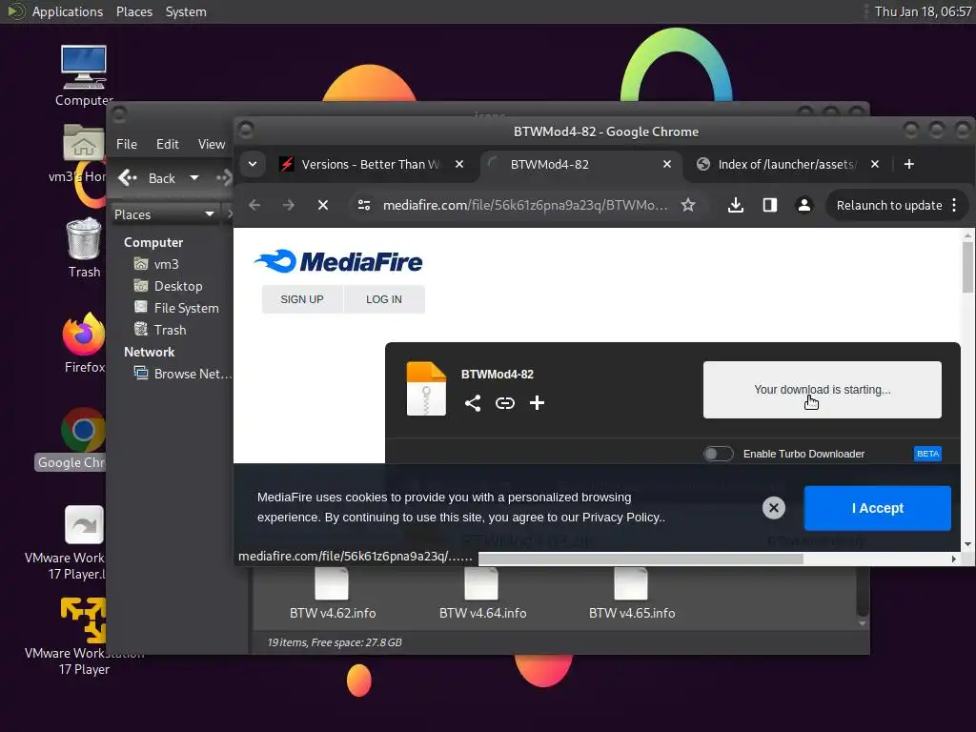Click SIGN UP on MediaFire
This screenshot has height=732, width=976.
click(x=302, y=299)
